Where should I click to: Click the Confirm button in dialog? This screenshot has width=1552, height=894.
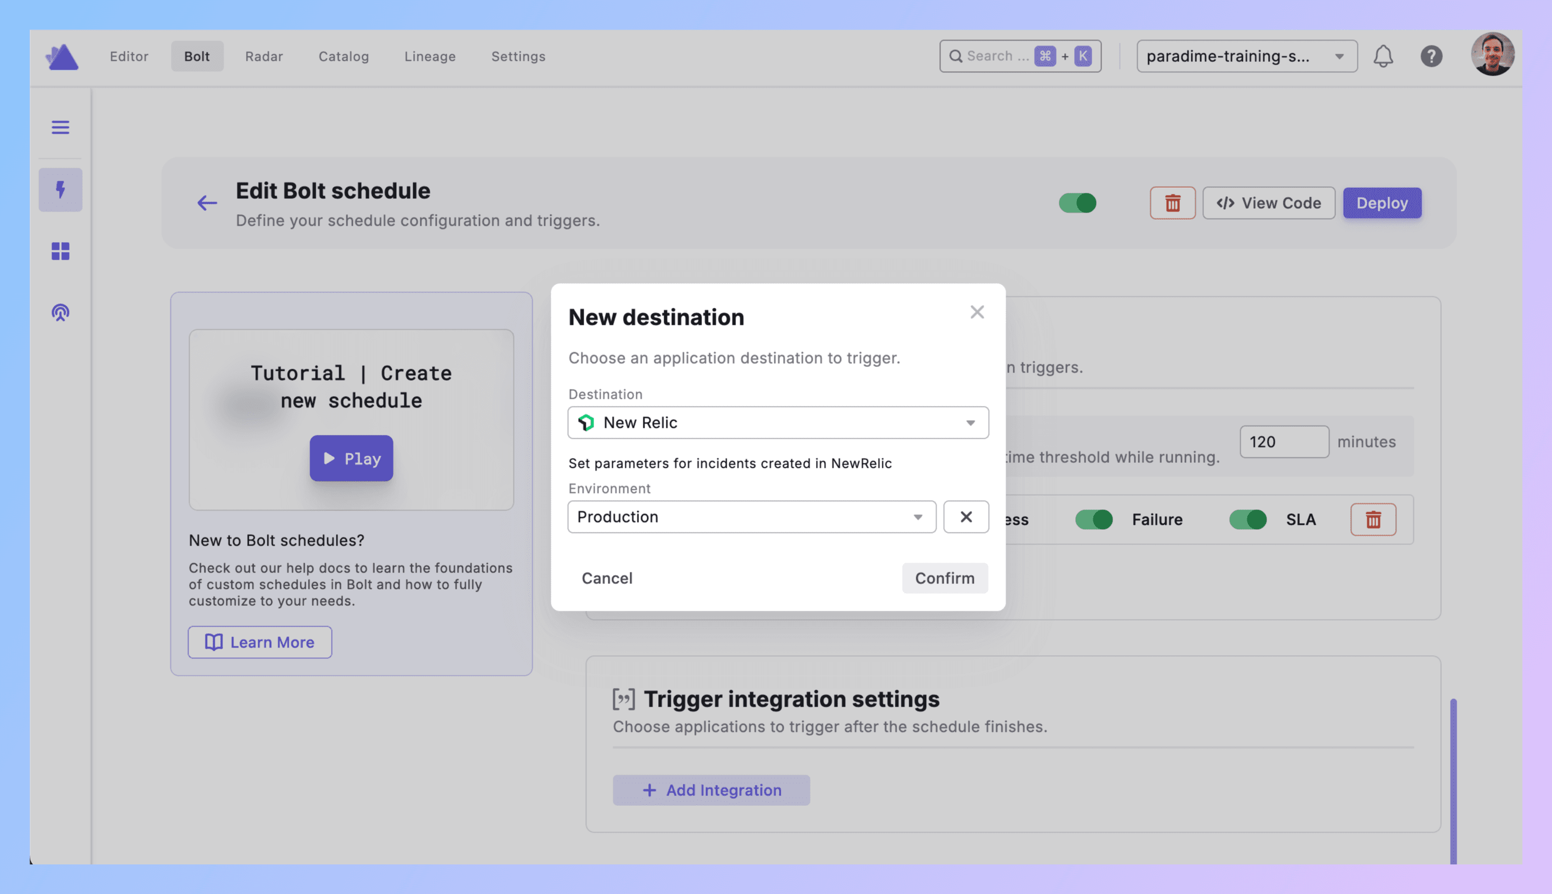coord(944,578)
